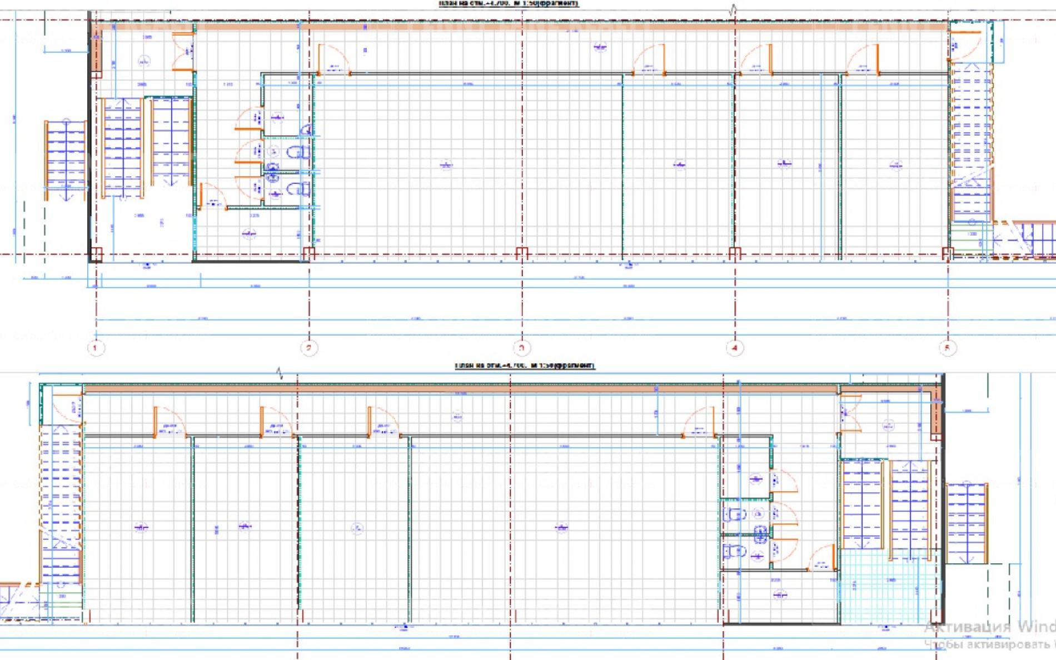The width and height of the screenshot is (1056, 660).
Task: Select grid axis bubble number 3
Action: point(521,348)
